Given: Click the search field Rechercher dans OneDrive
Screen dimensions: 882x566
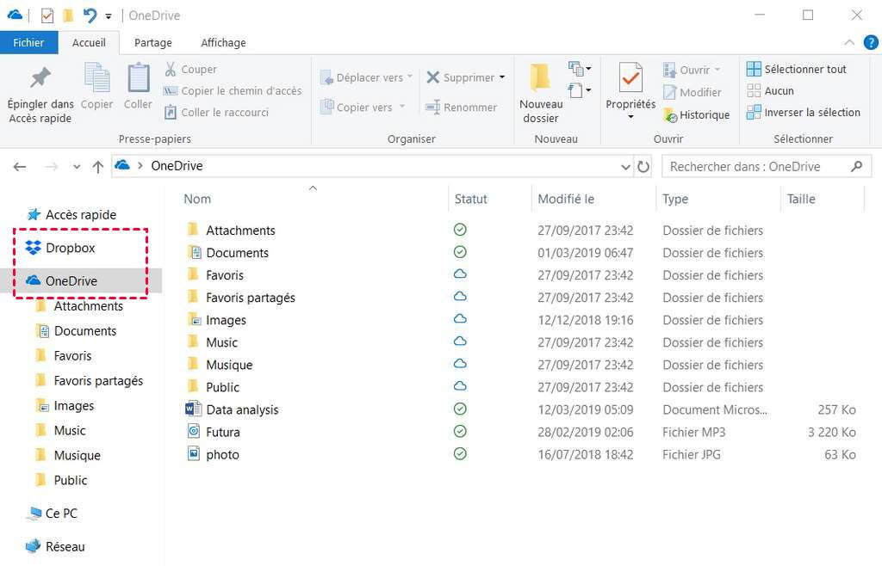Looking at the screenshot, I should point(756,167).
